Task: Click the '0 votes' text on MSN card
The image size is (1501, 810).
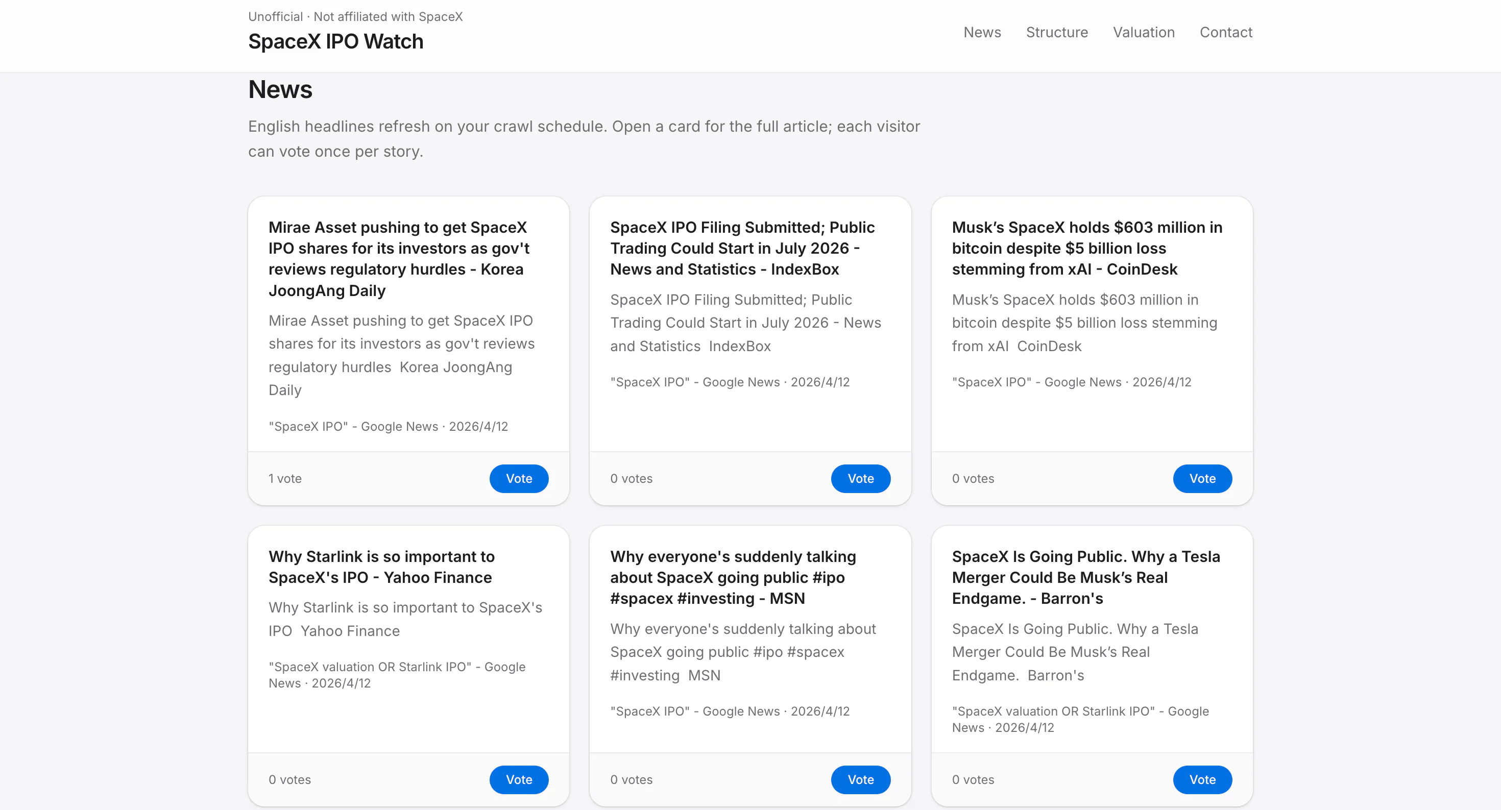Action: click(x=631, y=779)
